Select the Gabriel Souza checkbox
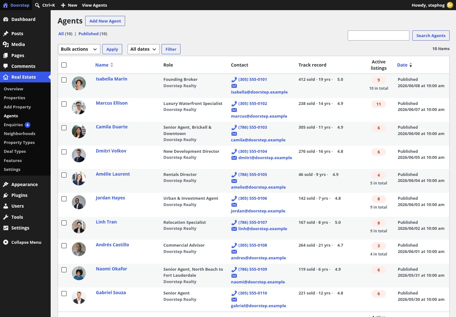This screenshot has height=317, width=456. (x=64, y=294)
